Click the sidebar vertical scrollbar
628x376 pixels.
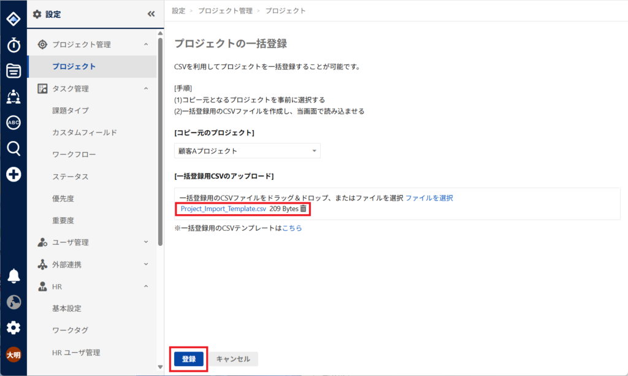(161, 141)
